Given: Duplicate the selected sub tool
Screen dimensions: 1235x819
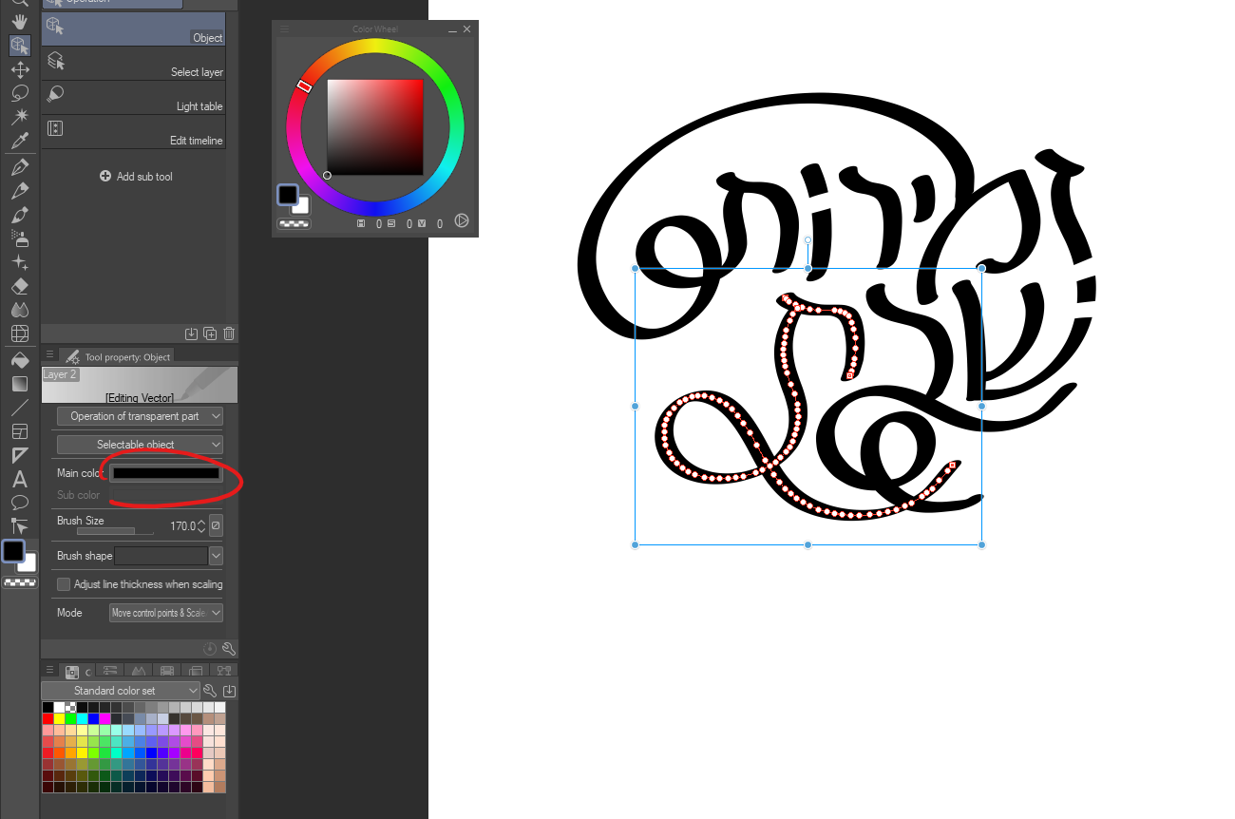Looking at the screenshot, I should (210, 333).
